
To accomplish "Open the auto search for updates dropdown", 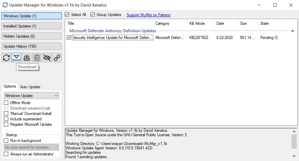I will pos(56,147).
